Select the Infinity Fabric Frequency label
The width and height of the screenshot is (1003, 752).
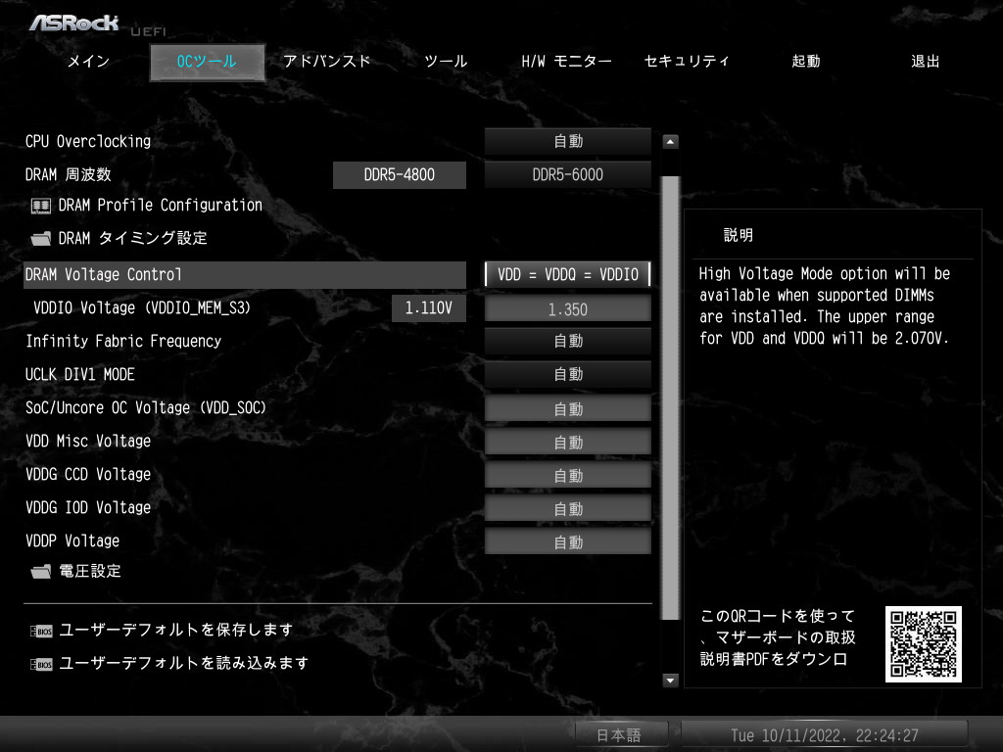point(123,341)
